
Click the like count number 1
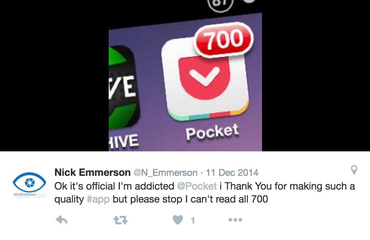coord(193,221)
